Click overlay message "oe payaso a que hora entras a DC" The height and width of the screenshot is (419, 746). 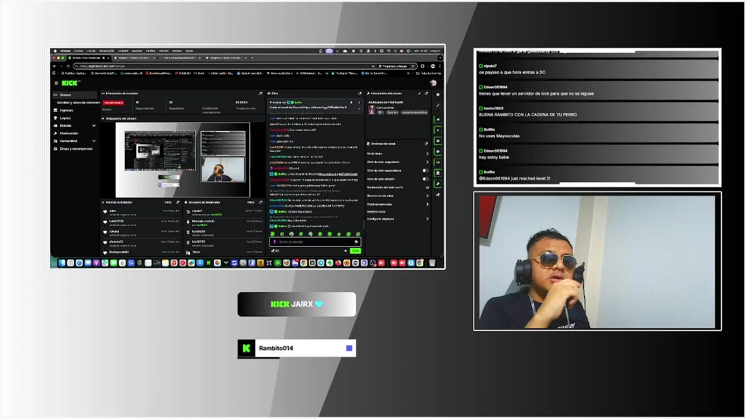click(512, 72)
